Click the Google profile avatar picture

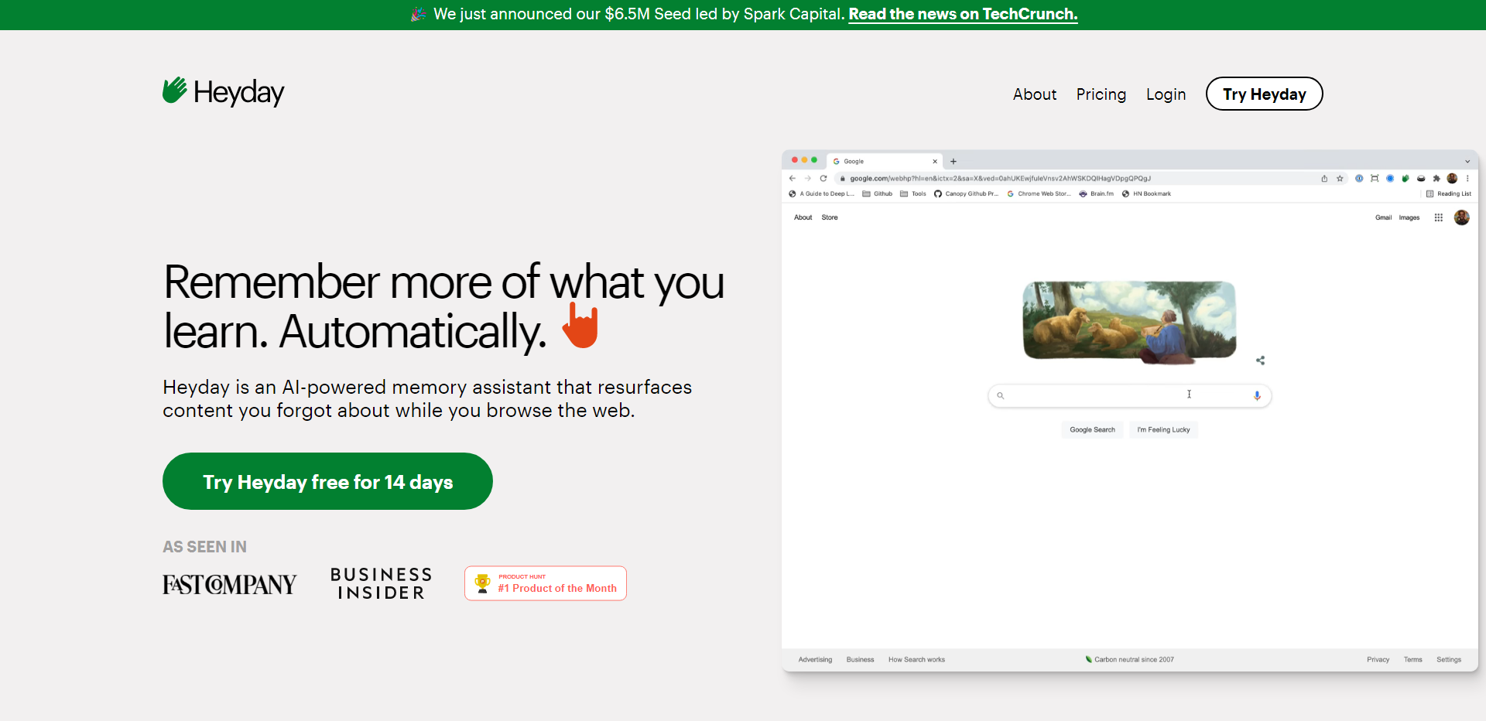[1461, 217]
